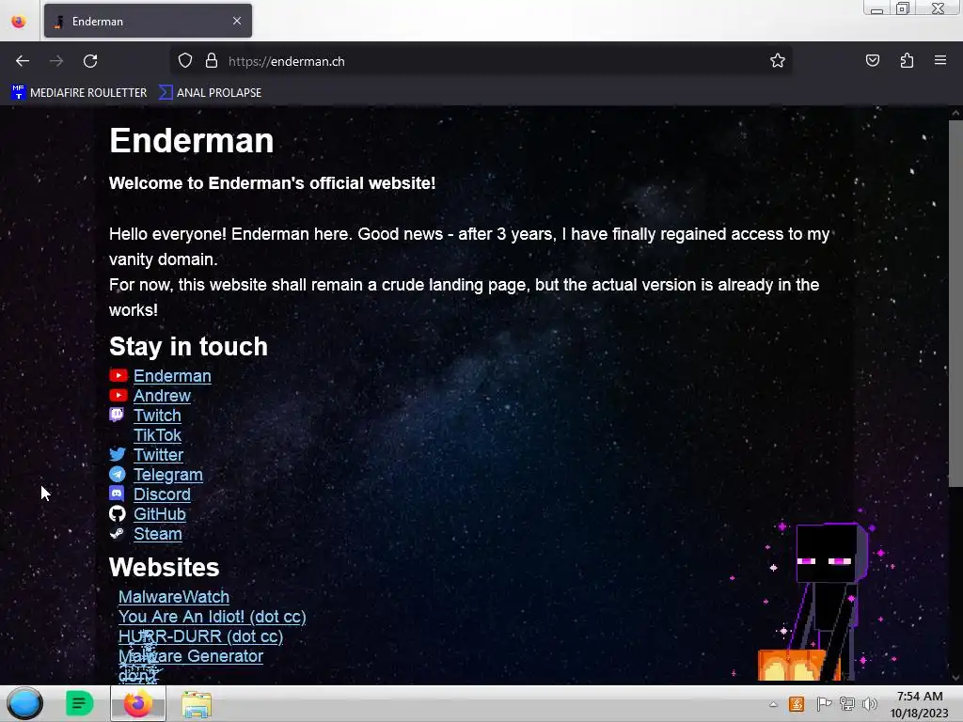Image resolution: width=963 pixels, height=722 pixels.
Task: Click the scrollbar down arrow
Action: pos(955,679)
